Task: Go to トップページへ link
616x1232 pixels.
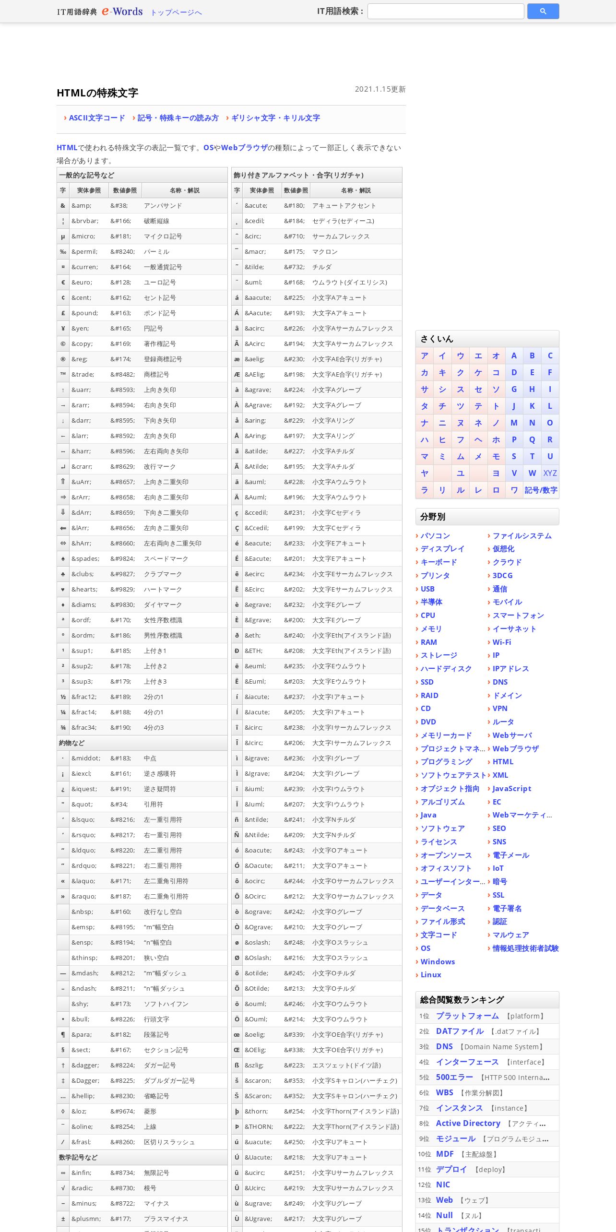Action: 176,12
